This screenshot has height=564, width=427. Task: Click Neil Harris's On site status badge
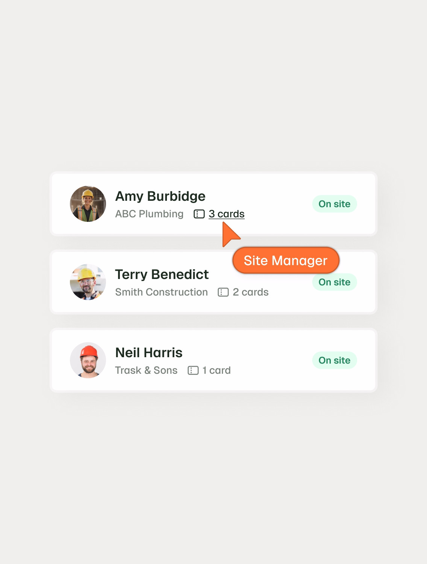pos(335,360)
